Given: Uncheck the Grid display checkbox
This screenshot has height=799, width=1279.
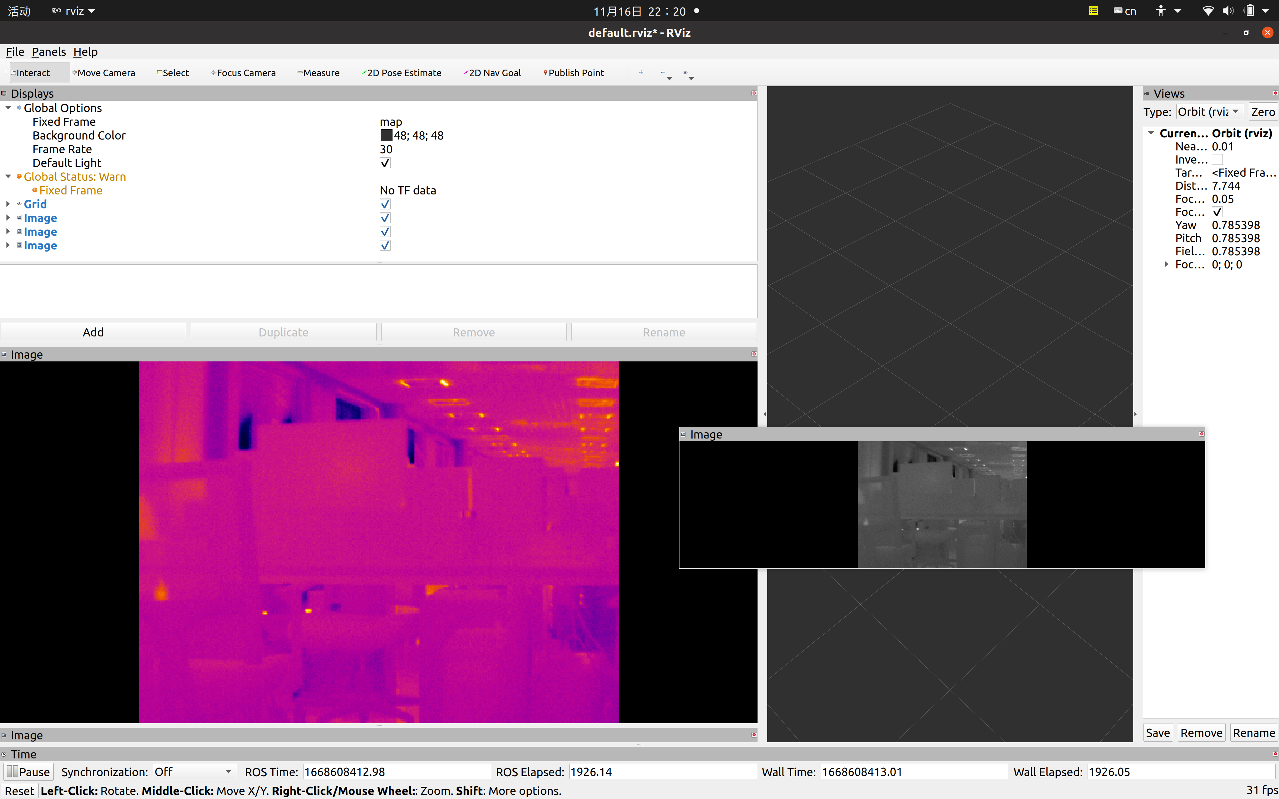Looking at the screenshot, I should coord(385,204).
